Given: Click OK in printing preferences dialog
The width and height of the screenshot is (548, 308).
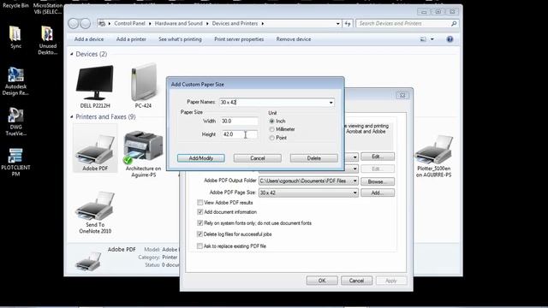Looking at the screenshot, I should click(x=322, y=281).
